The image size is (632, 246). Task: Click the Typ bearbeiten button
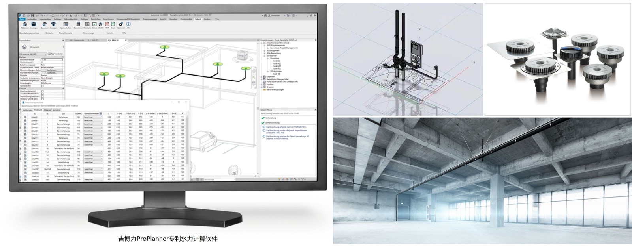(x=55, y=54)
